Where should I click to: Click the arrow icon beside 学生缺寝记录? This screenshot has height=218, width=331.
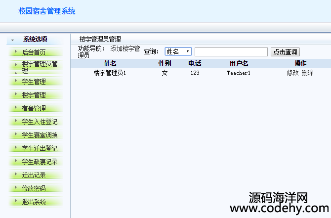(x=16, y=161)
